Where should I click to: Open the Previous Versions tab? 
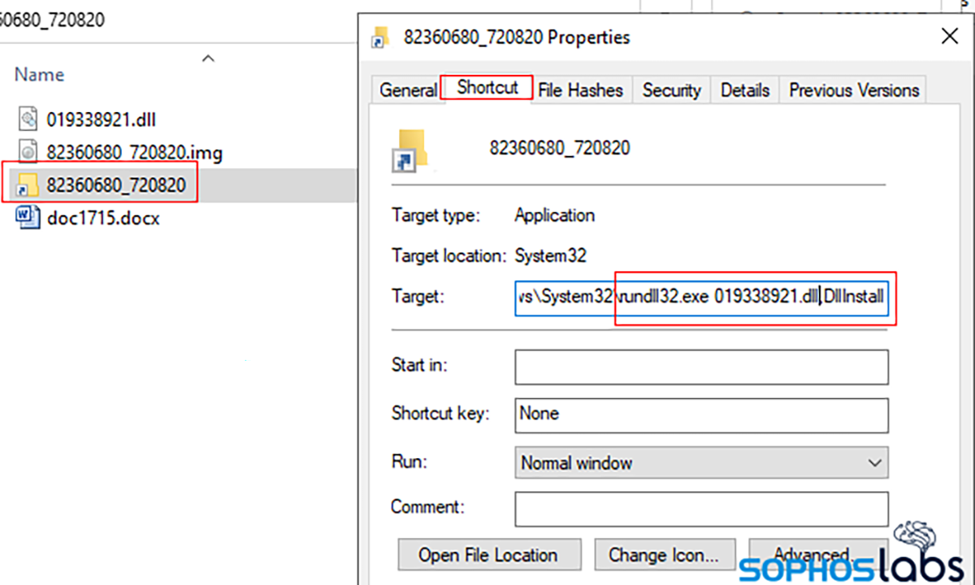click(x=854, y=90)
